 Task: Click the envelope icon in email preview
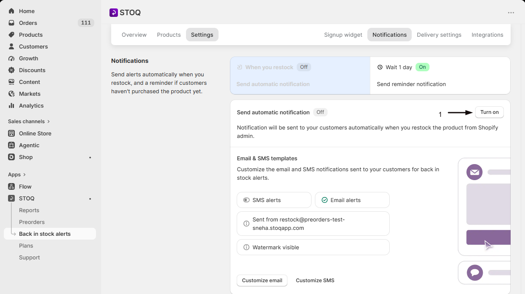(474, 172)
